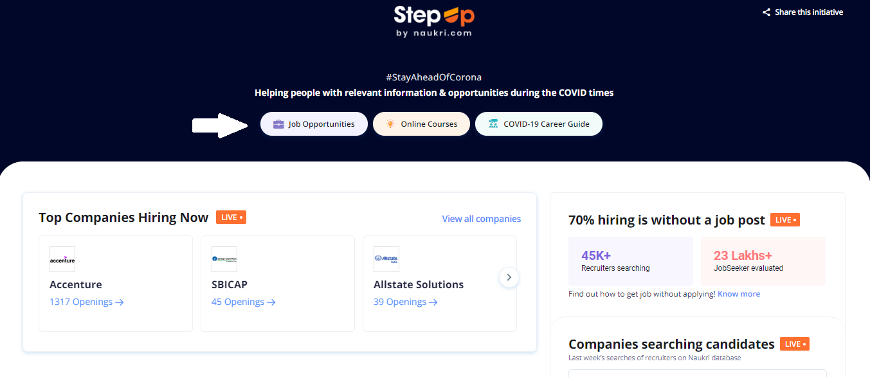Open Accenture's 1317 Openings link

[87, 302]
